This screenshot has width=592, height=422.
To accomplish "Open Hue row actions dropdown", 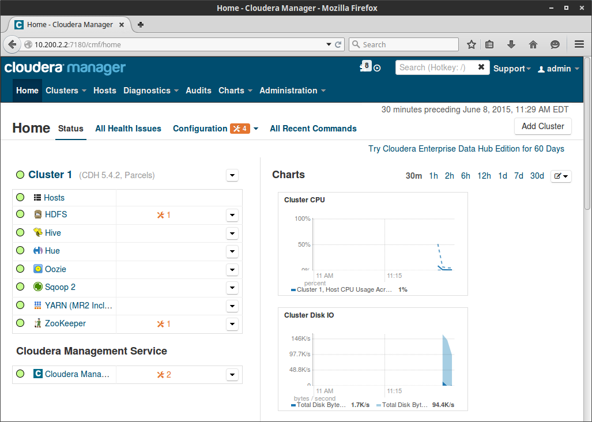I will click(x=232, y=251).
